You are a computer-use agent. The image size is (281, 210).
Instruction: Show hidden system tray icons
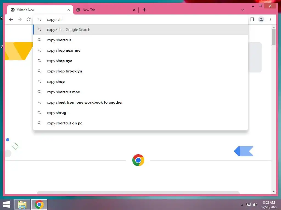242,205
